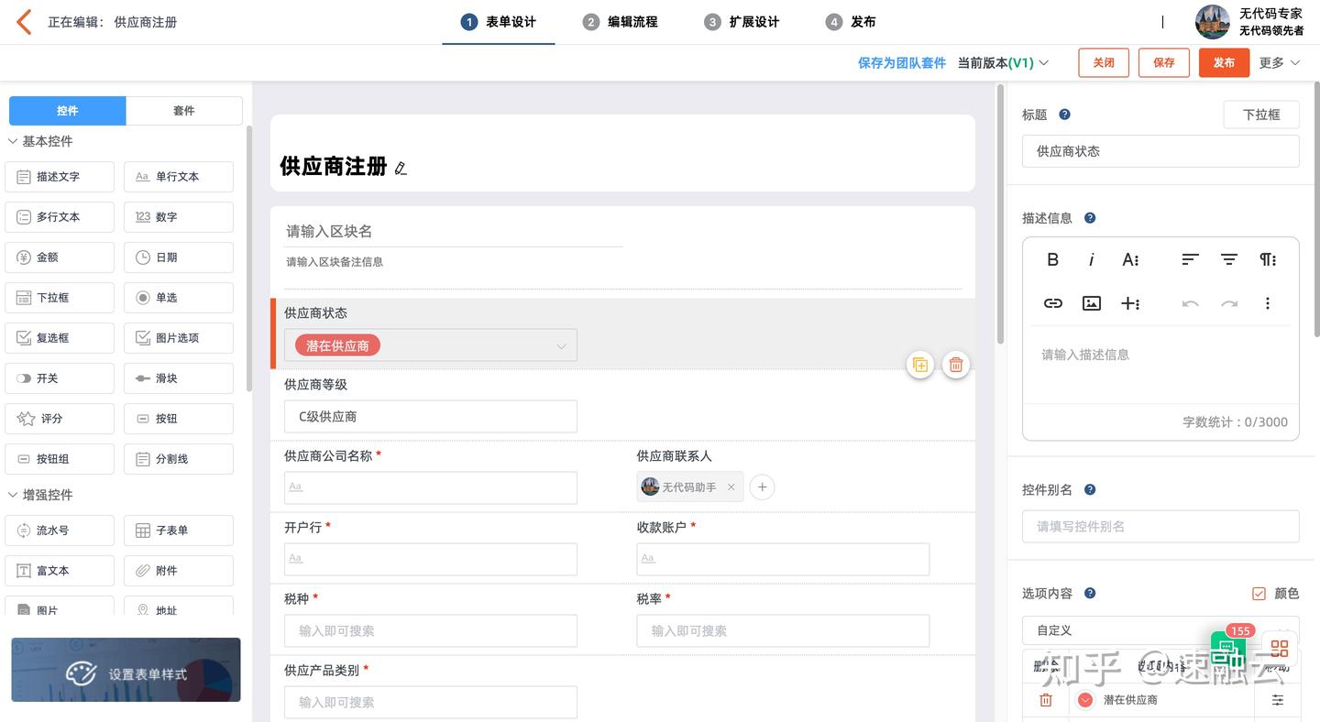The image size is (1320, 722).
Task: Toggle italic in the description toolbar
Action: click(x=1091, y=259)
